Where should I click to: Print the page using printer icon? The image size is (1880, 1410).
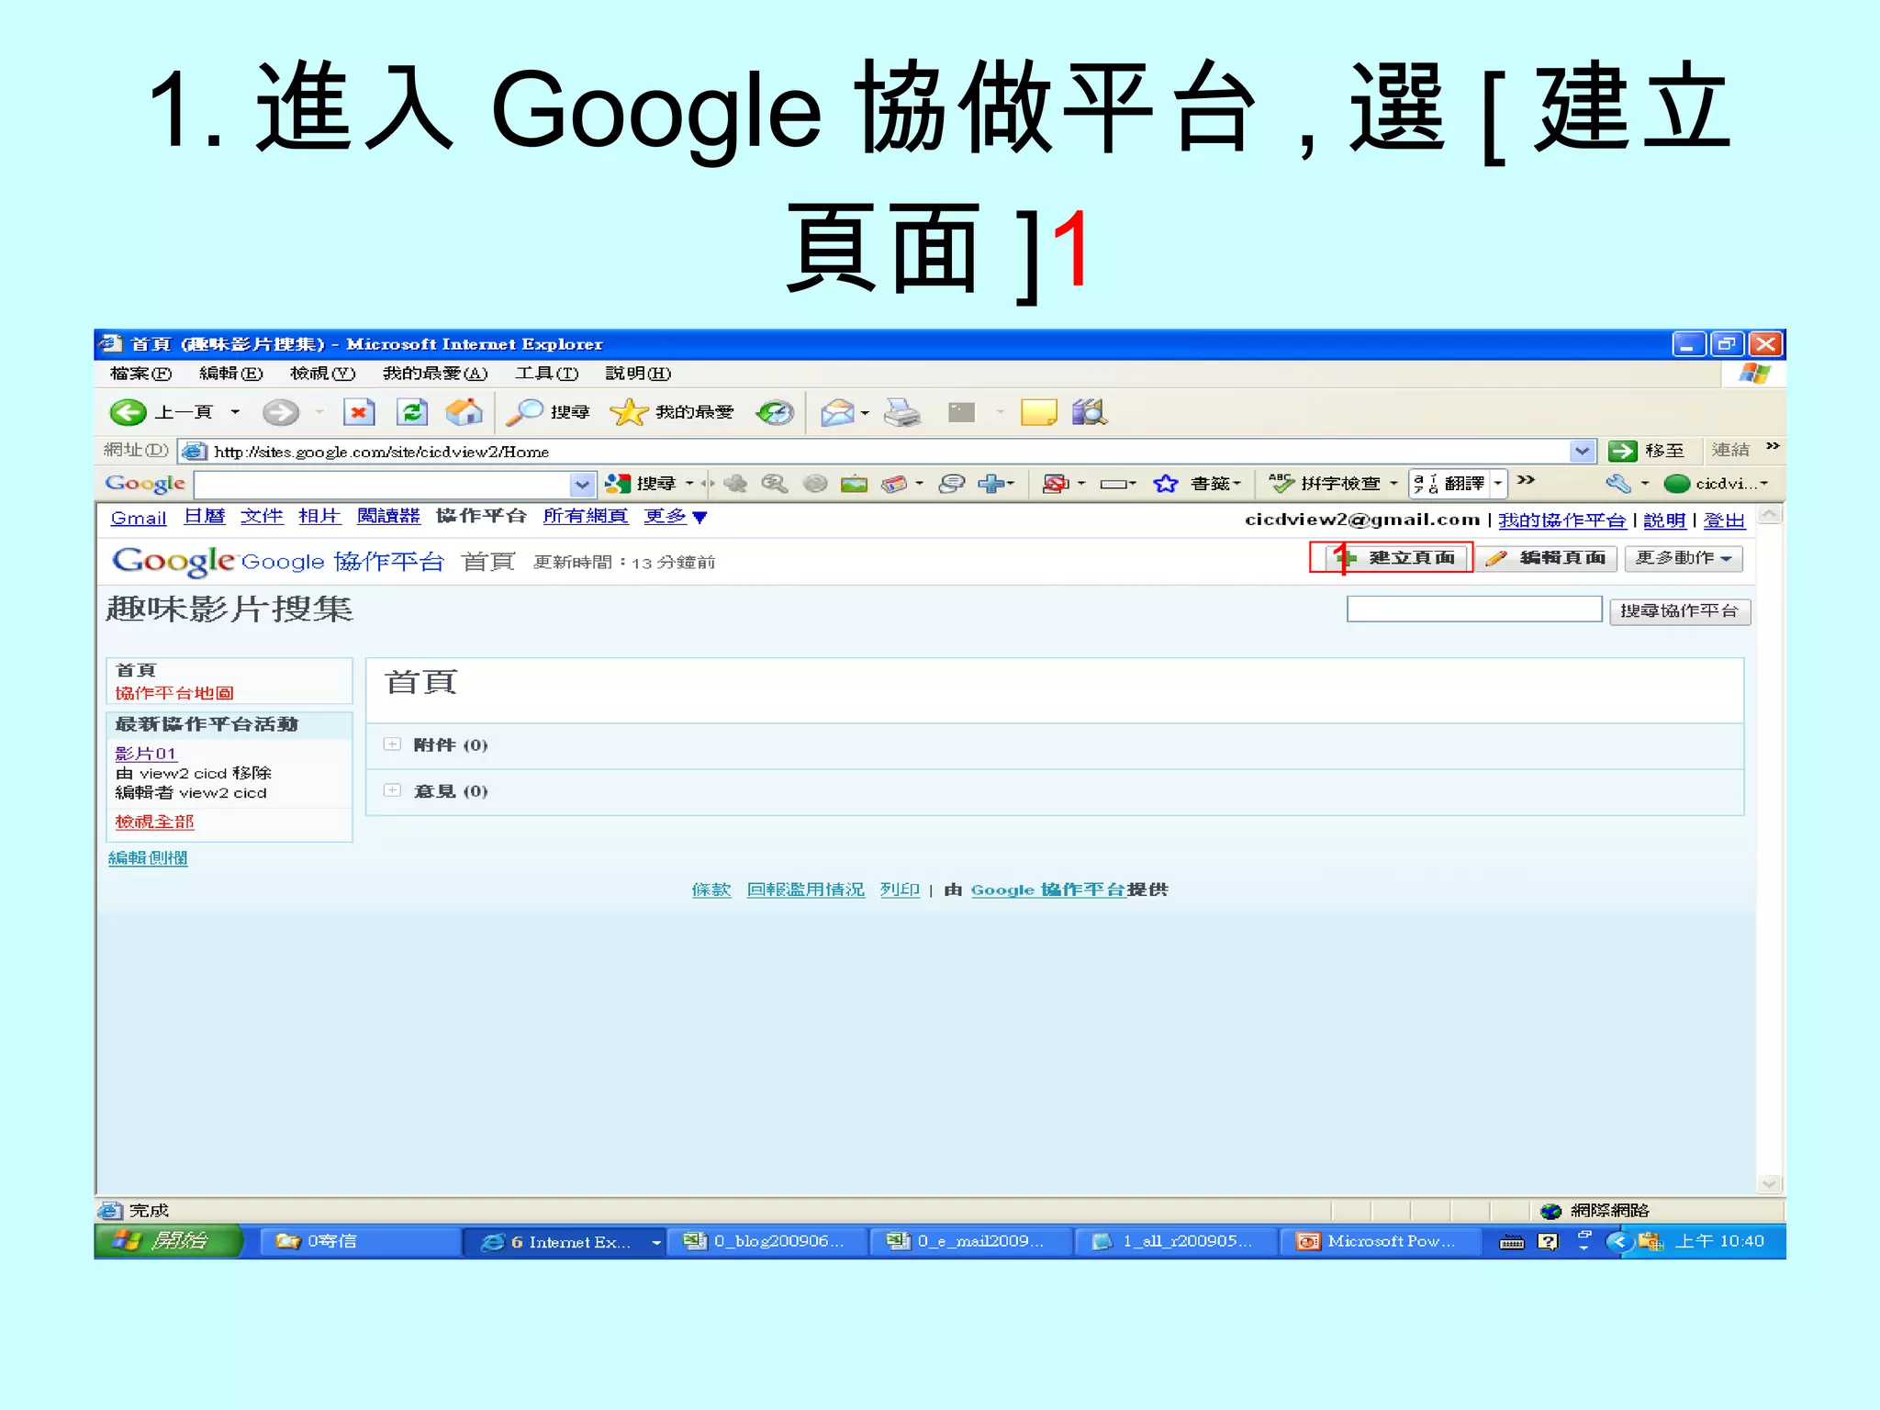[x=902, y=412]
